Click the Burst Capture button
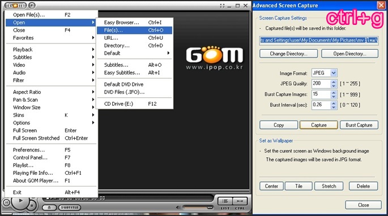Image resolution: width=388 pixels, height=216 pixels. [x=359, y=125]
